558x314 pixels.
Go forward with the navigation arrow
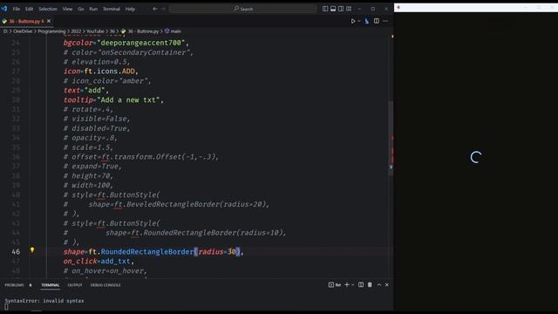point(163,9)
